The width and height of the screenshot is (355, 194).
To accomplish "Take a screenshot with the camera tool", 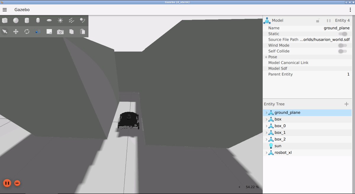I will tap(60, 31).
